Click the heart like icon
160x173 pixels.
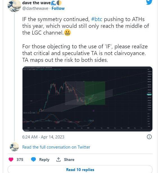[x=11, y=160]
